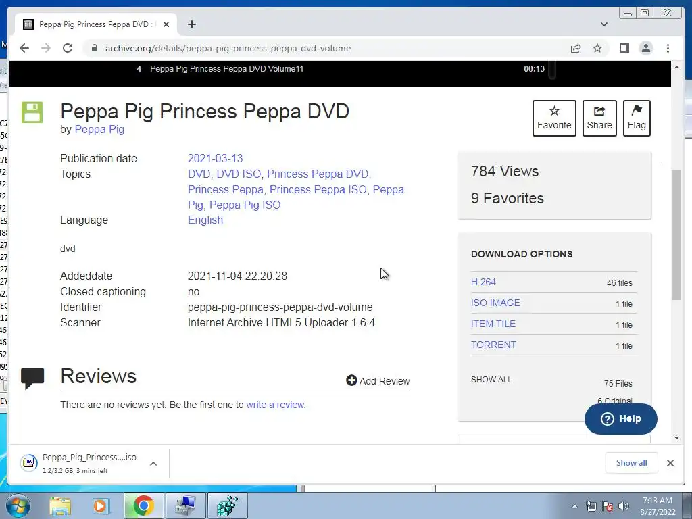
Task: Download the TORRENT file
Action: (x=493, y=345)
